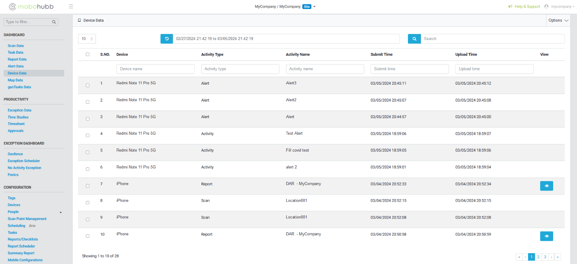Click the eye view icon for row 10

[x=546, y=236]
